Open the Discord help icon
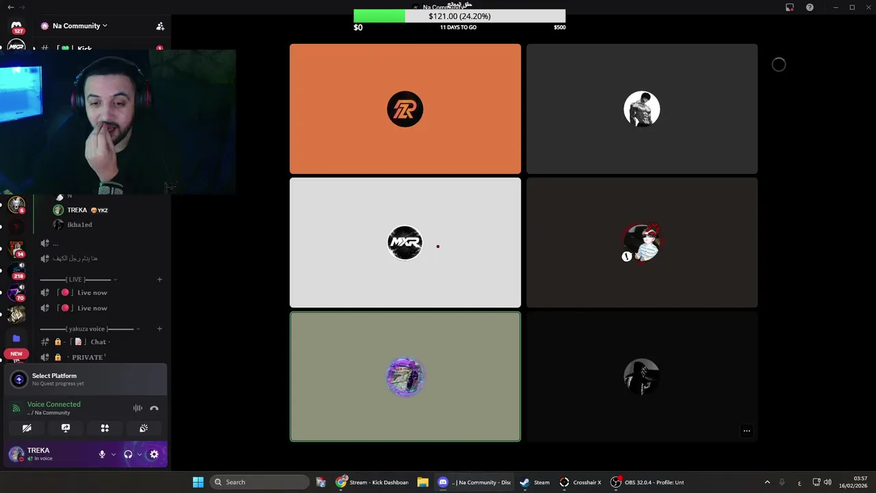Viewport: 876px width, 493px height. pos(810,8)
